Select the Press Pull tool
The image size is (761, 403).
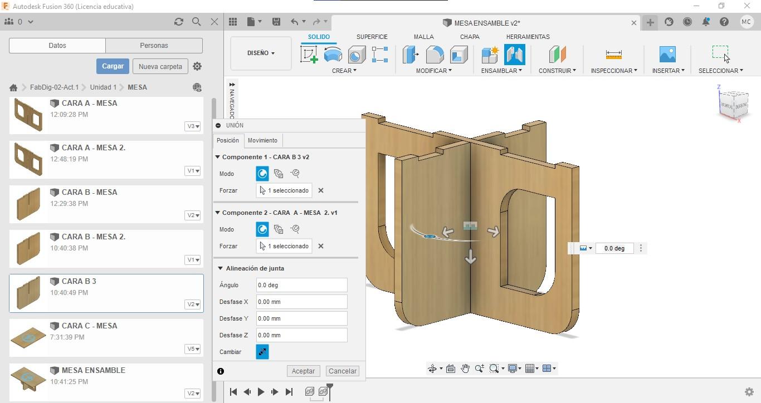(x=411, y=55)
